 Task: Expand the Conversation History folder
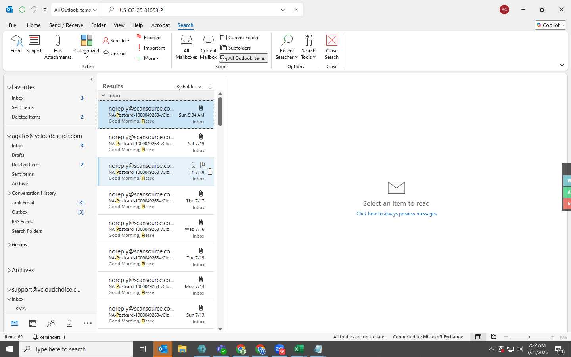[x=9, y=193]
